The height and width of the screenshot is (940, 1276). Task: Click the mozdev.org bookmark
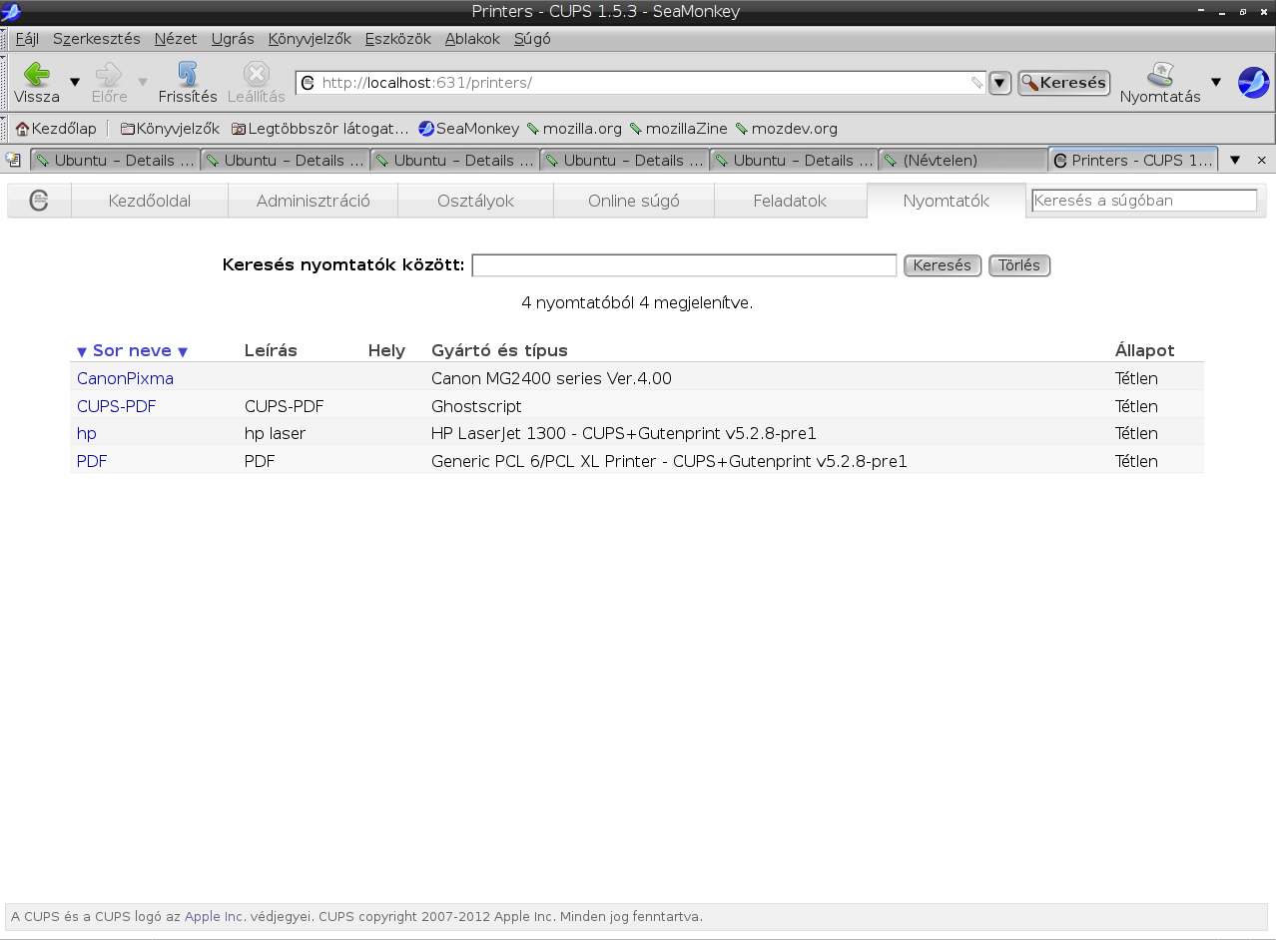tap(787, 129)
